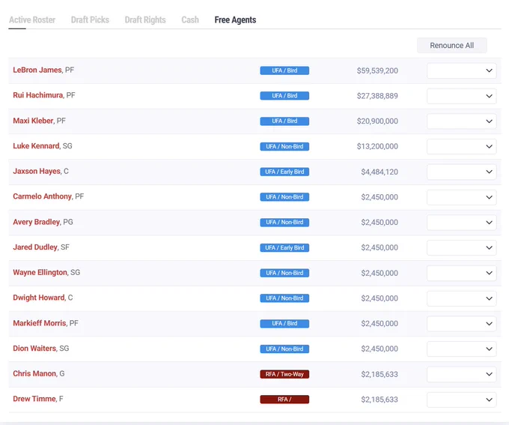This screenshot has height=425, width=509.
Task: Open the Draft Rights tab
Action: (x=145, y=19)
